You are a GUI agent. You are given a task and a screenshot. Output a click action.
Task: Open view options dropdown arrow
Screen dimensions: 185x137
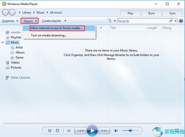point(115,21)
